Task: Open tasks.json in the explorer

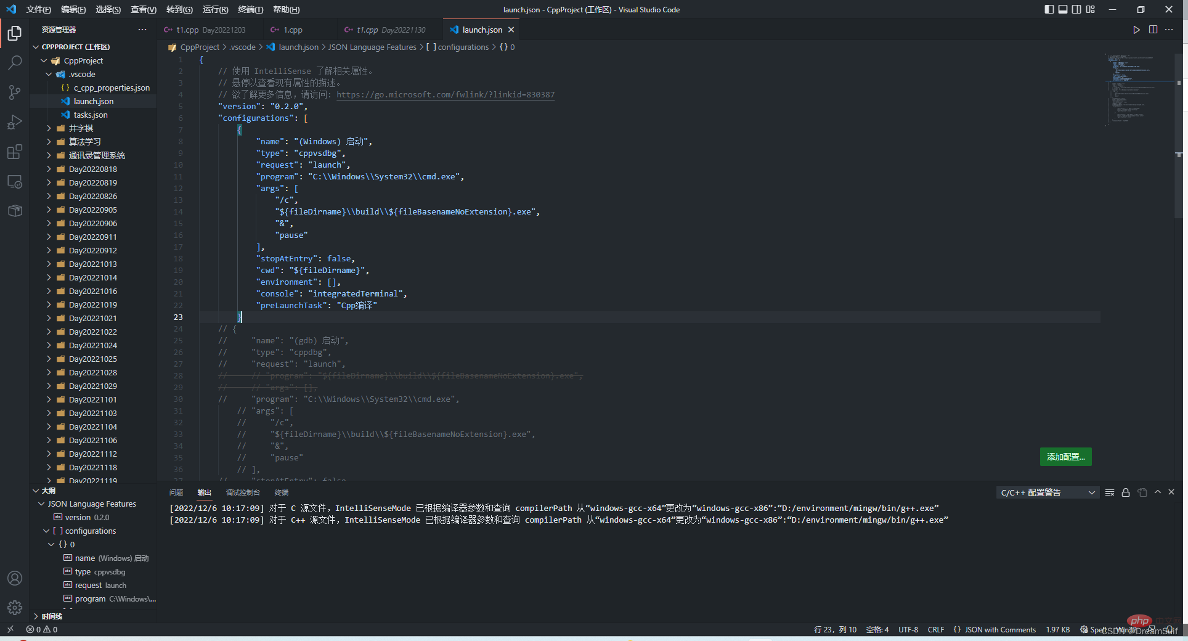Action: pyautogui.click(x=91, y=115)
